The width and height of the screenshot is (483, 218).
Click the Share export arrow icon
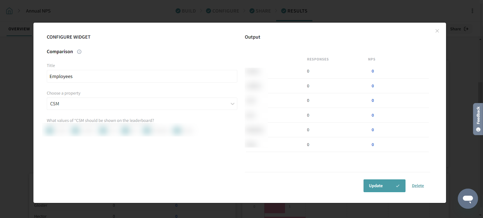466,29
